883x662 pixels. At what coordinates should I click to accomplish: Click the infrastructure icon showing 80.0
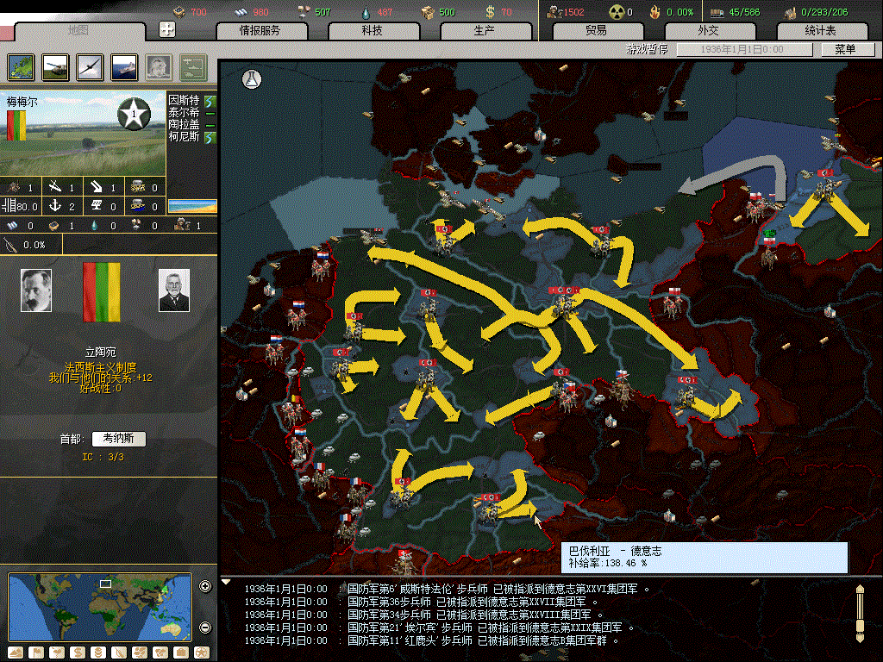tap(9, 206)
